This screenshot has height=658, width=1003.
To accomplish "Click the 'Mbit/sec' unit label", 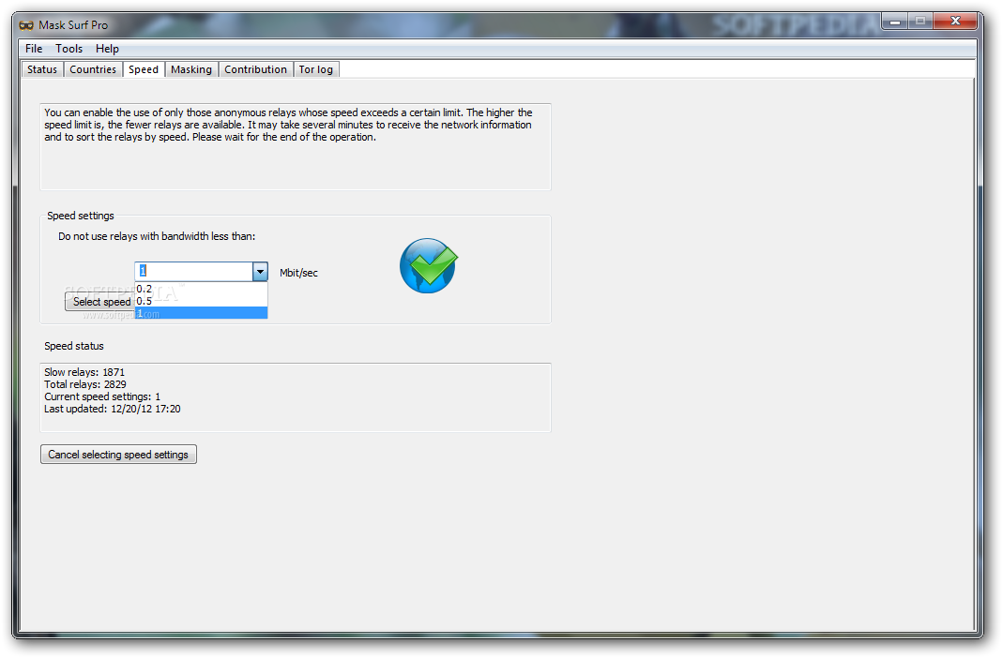I will (x=298, y=273).
